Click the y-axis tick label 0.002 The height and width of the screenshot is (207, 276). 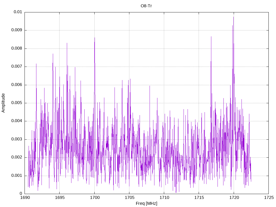tap(17, 157)
